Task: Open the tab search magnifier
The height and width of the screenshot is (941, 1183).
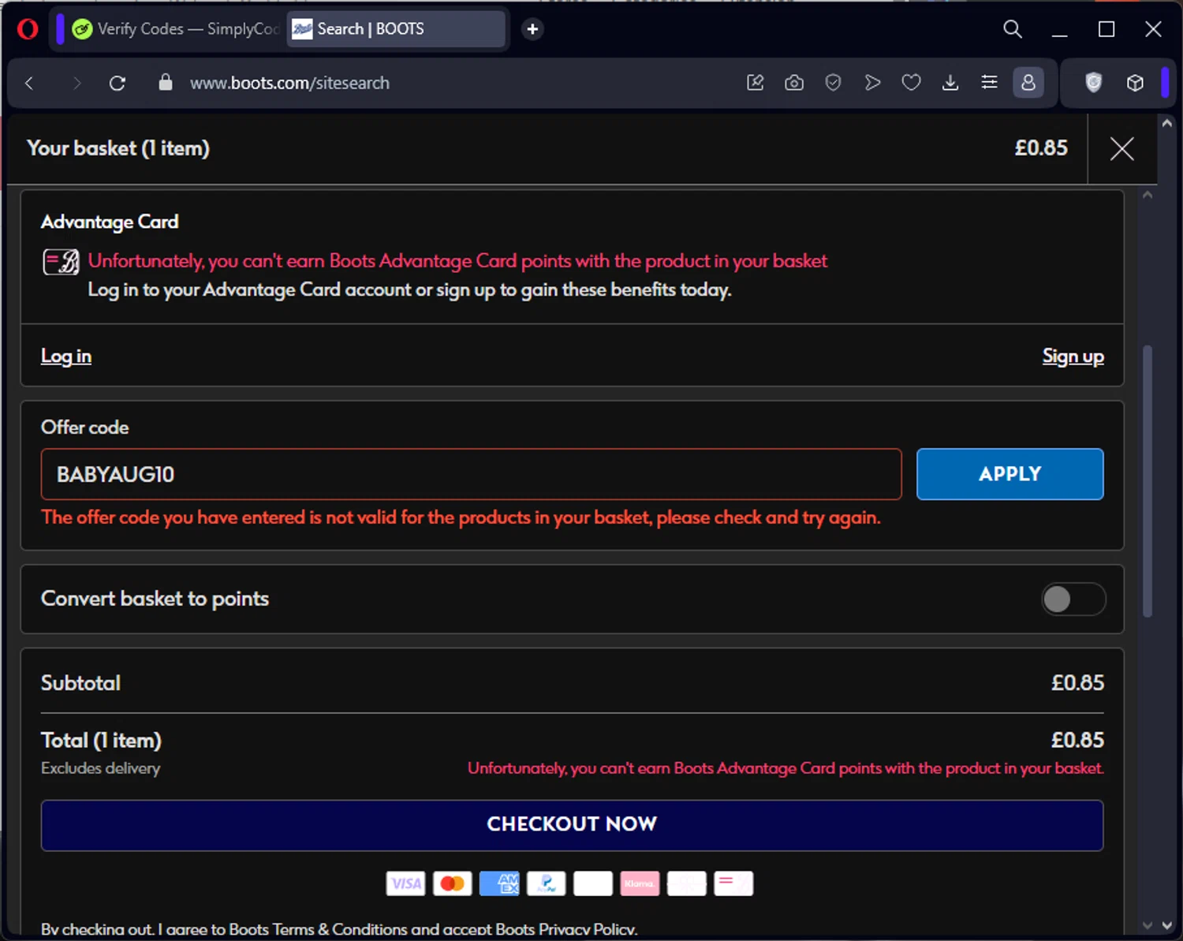Action: [x=1013, y=29]
